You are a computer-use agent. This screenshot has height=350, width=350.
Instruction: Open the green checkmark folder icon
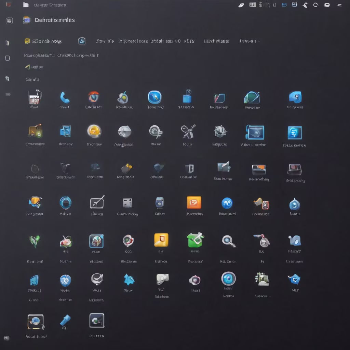195,240
